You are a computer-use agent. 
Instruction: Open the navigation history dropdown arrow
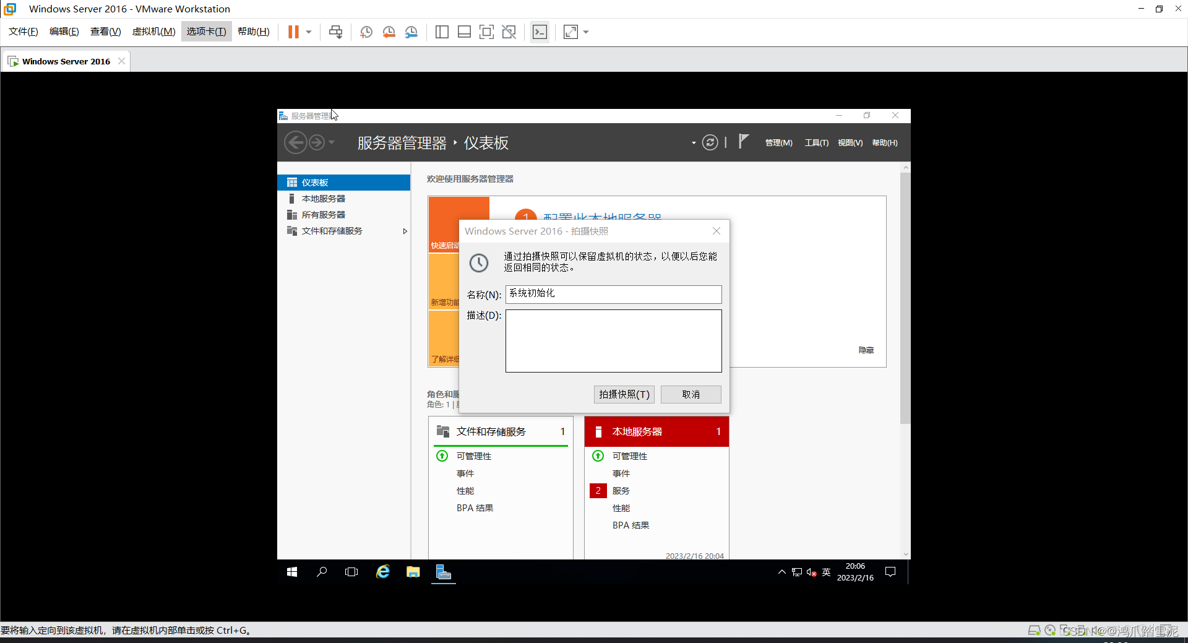click(x=332, y=142)
